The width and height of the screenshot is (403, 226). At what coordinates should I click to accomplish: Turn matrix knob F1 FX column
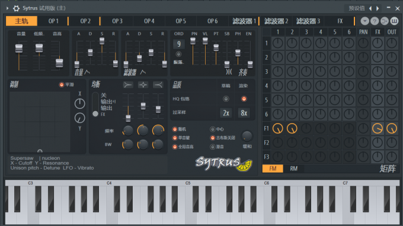point(378,128)
